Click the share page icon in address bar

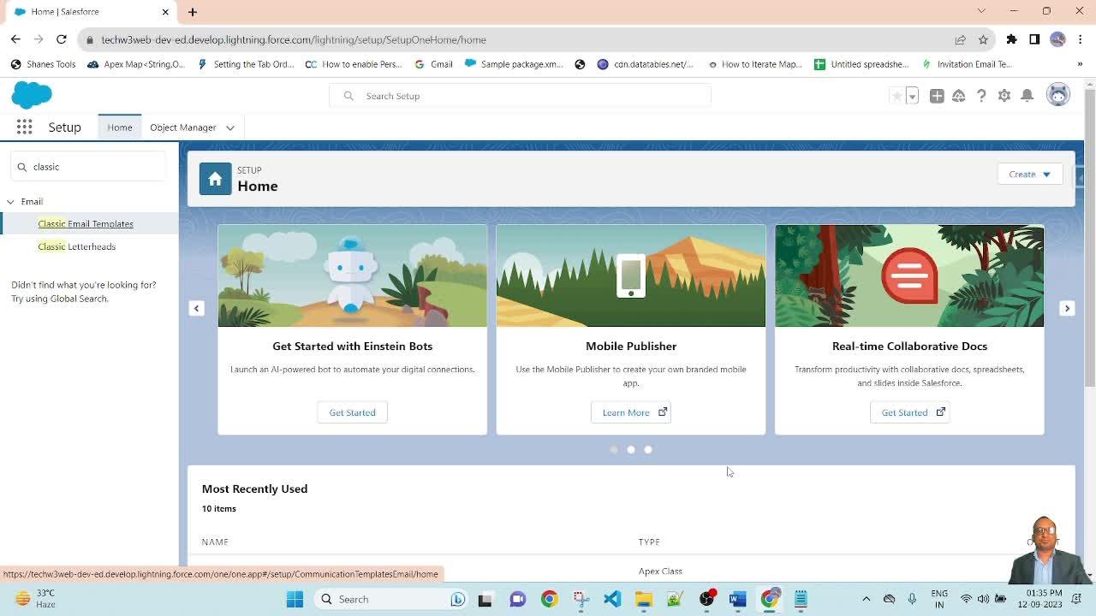[x=960, y=39]
